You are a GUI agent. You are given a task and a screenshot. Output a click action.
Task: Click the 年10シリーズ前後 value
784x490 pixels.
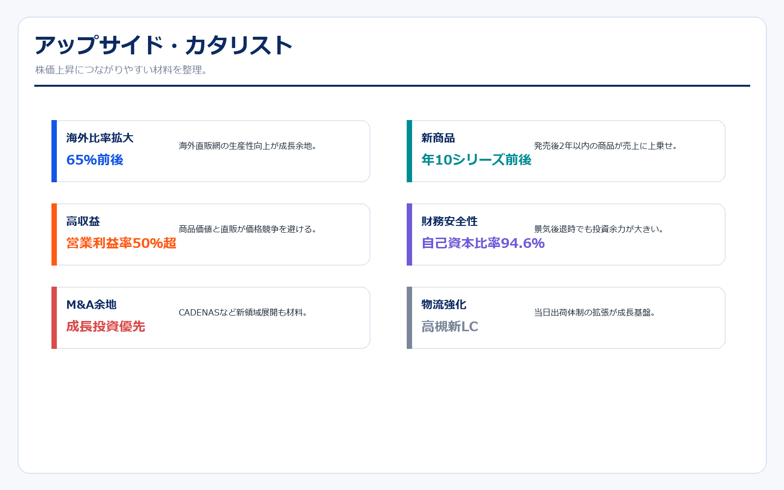[477, 160]
